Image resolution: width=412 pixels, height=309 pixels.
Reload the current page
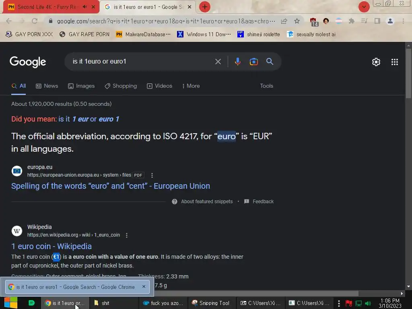click(x=35, y=21)
